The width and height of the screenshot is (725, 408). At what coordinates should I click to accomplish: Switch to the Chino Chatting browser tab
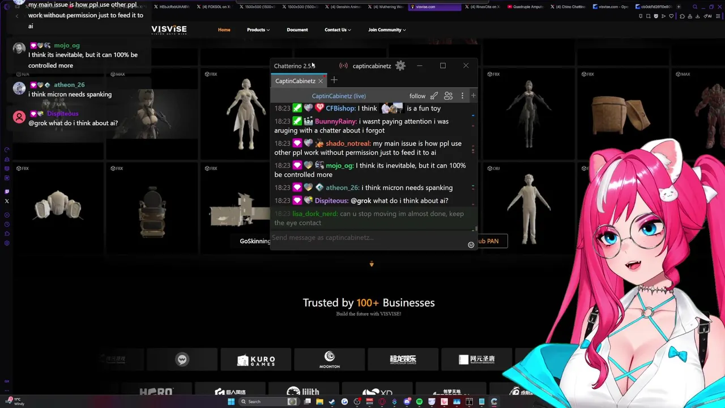(x=569, y=7)
